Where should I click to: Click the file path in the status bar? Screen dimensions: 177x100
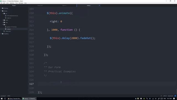click(3, 96)
